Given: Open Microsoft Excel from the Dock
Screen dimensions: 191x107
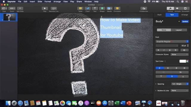Looking at the screenshot, I should point(117,103).
